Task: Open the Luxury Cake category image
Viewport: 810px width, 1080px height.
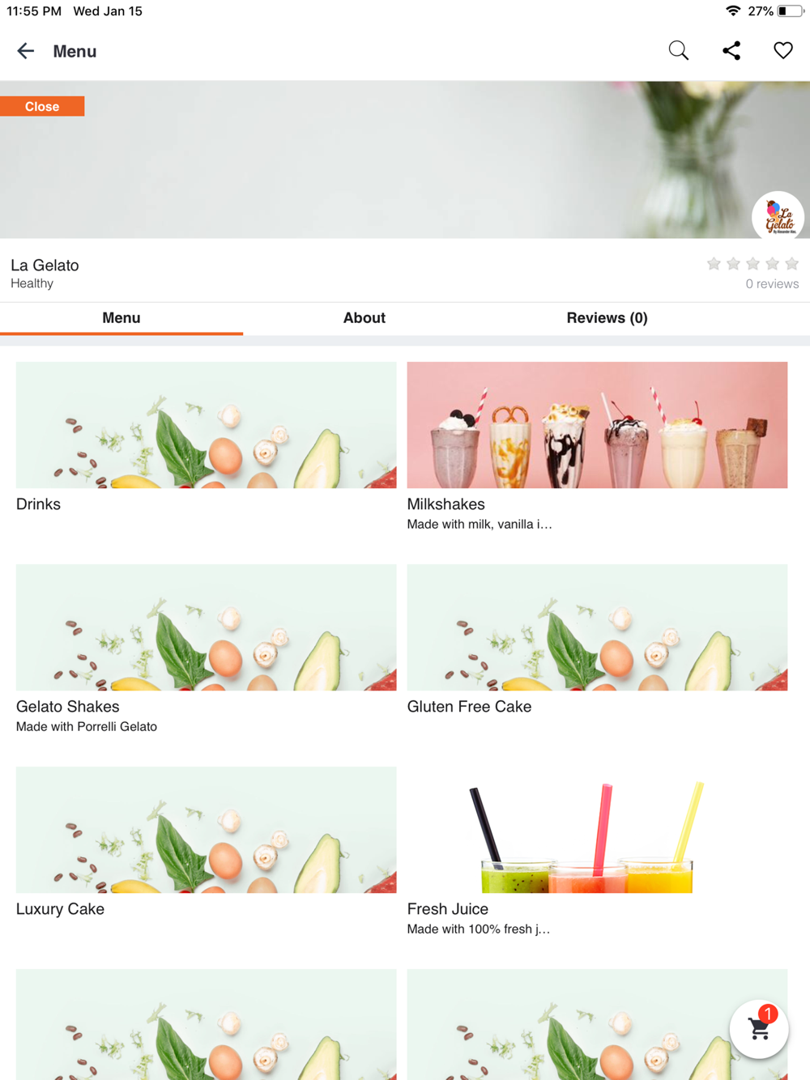Action: click(207, 830)
